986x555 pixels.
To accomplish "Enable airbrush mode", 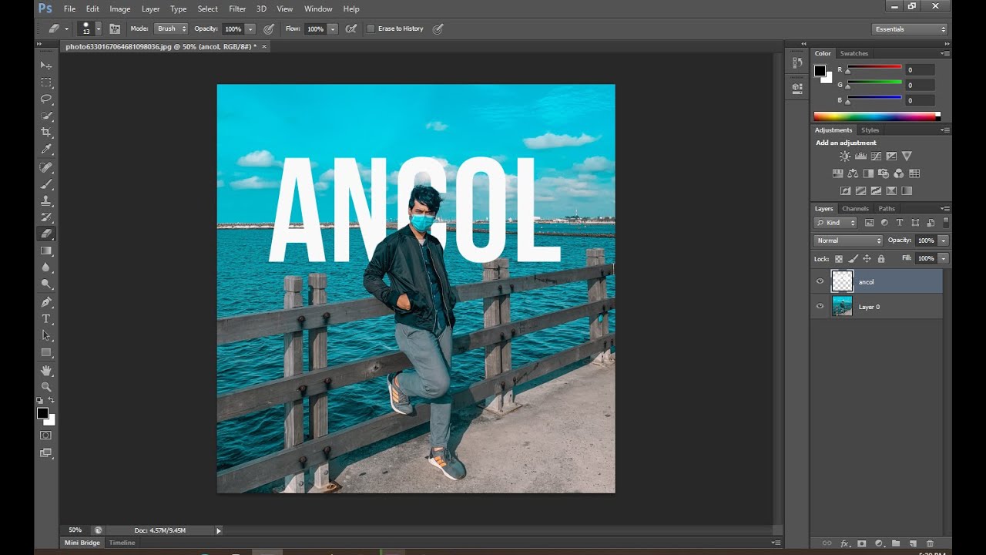I will tap(351, 29).
